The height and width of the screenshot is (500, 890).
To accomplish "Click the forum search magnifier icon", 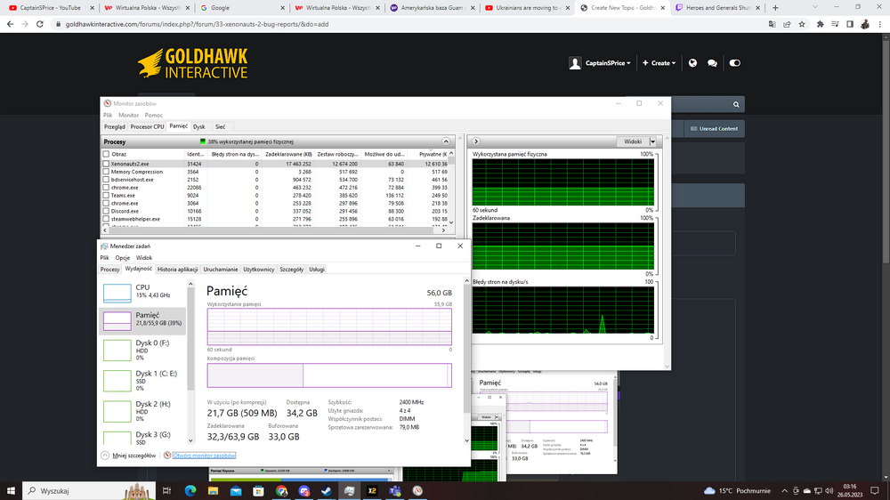I will coord(736,104).
